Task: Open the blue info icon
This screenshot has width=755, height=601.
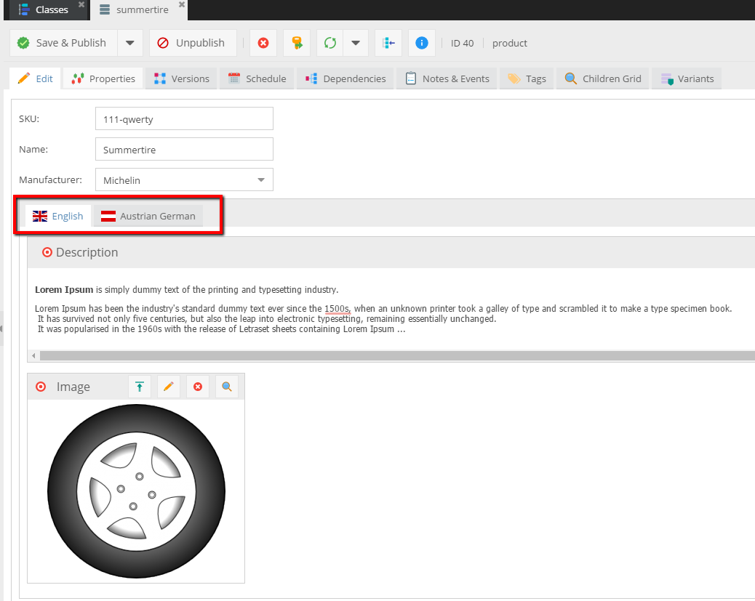Action: coord(421,43)
